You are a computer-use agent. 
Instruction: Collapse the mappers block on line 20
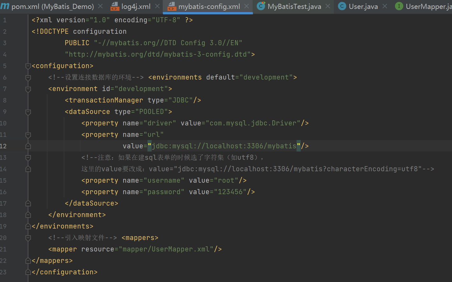coord(28,238)
